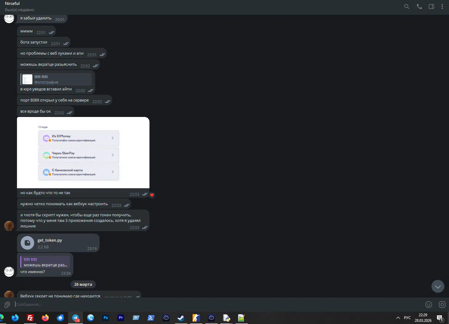This screenshot has width=449, height=324.
Task: Open Photoshop from the taskbar
Action: [x=106, y=318]
